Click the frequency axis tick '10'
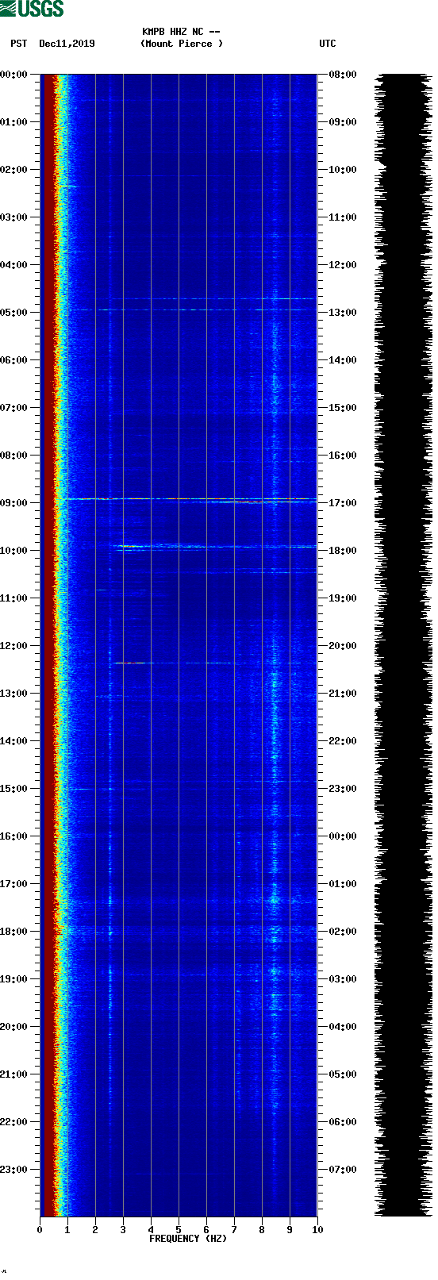Screen dimensions: 438x1280 click(317, 1230)
